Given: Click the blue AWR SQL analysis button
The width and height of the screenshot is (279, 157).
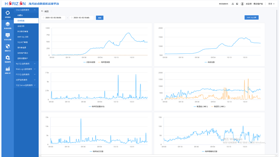Looking at the screenshot, I should point(251,18).
